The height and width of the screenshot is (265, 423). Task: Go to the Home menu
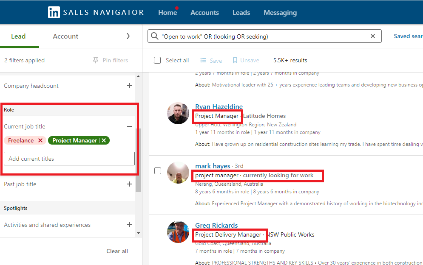point(167,13)
